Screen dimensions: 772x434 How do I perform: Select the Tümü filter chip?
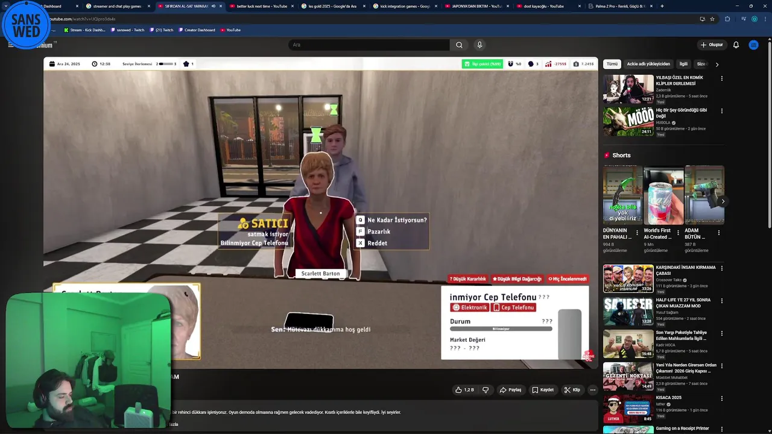coord(612,64)
